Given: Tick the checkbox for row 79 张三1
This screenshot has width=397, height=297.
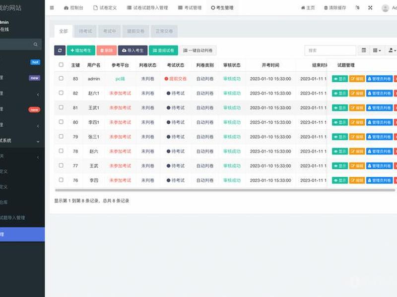Looking at the screenshot, I should pyautogui.click(x=61, y=137).
